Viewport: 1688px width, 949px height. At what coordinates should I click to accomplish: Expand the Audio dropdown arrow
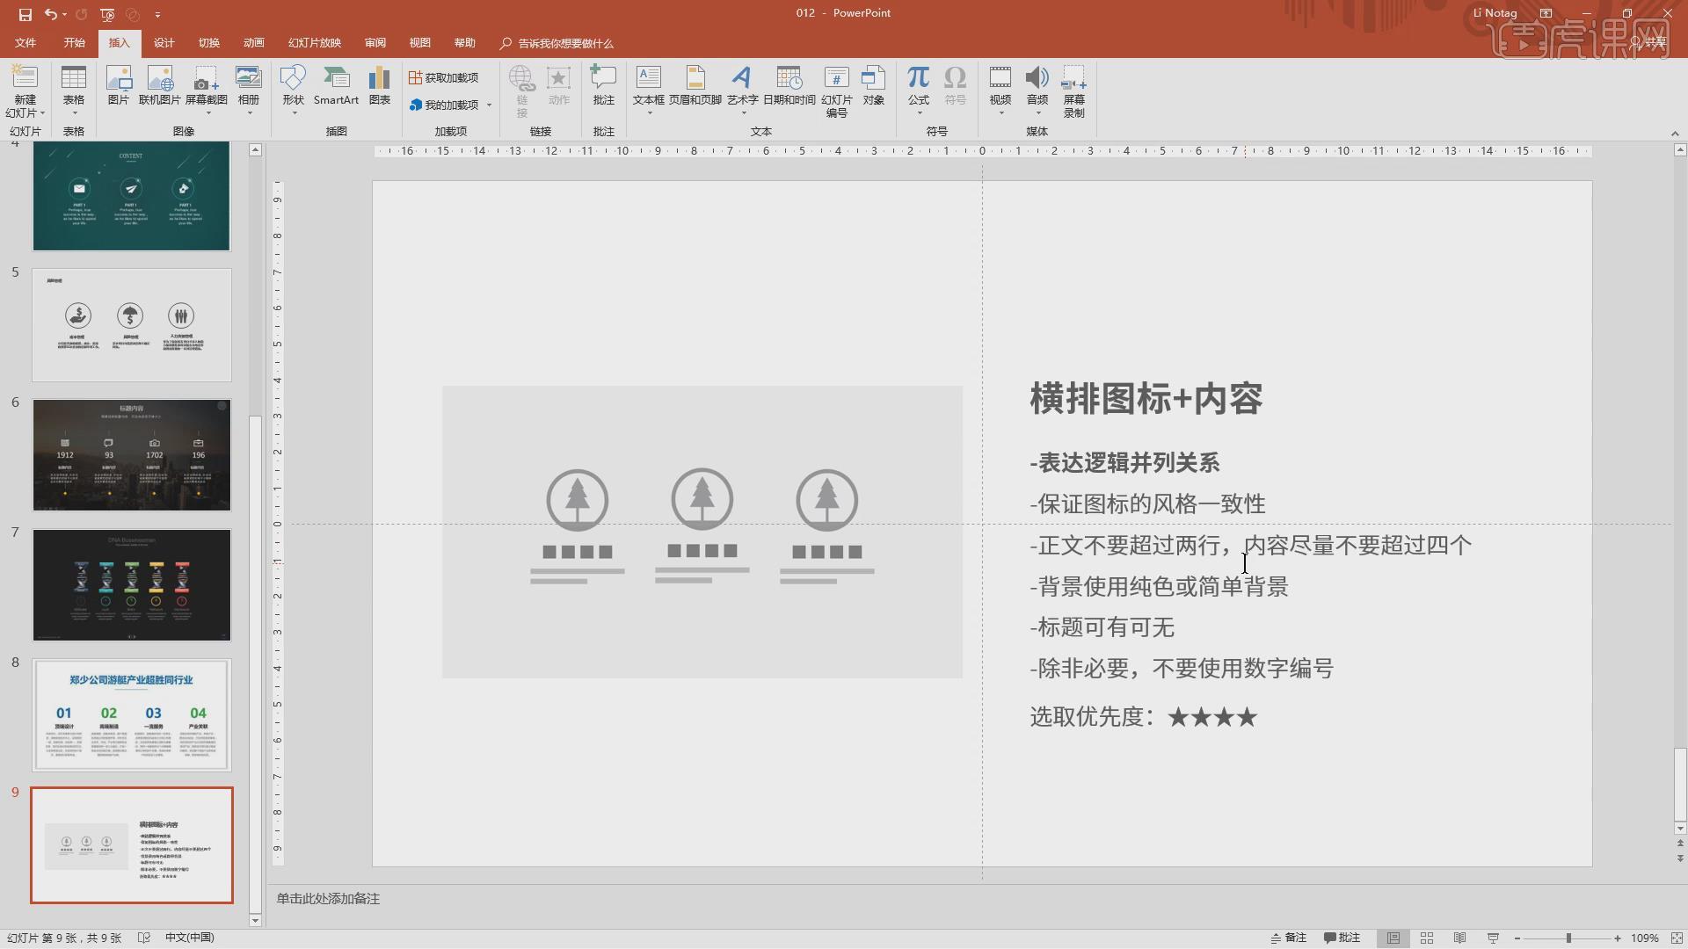coord(1037,112)
